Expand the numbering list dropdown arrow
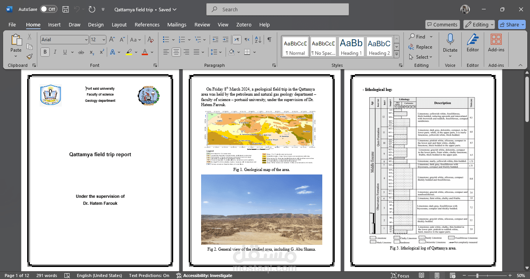 [189, 40]
